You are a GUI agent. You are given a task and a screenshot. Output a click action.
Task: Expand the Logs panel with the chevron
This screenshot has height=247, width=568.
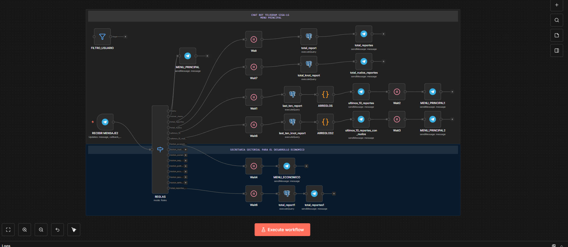pos(561,245)
